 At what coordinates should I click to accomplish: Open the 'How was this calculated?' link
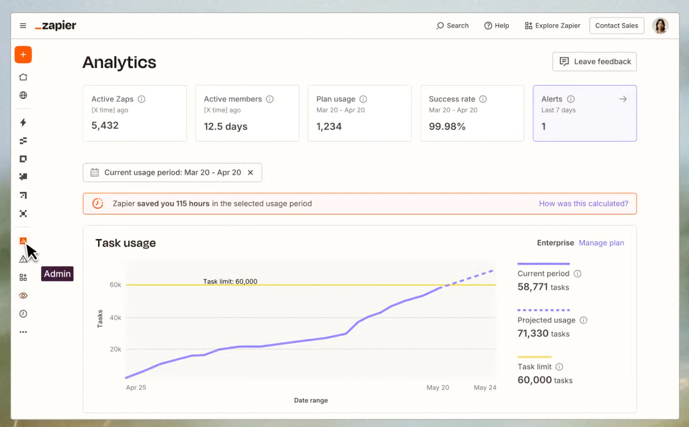(584, 203)
